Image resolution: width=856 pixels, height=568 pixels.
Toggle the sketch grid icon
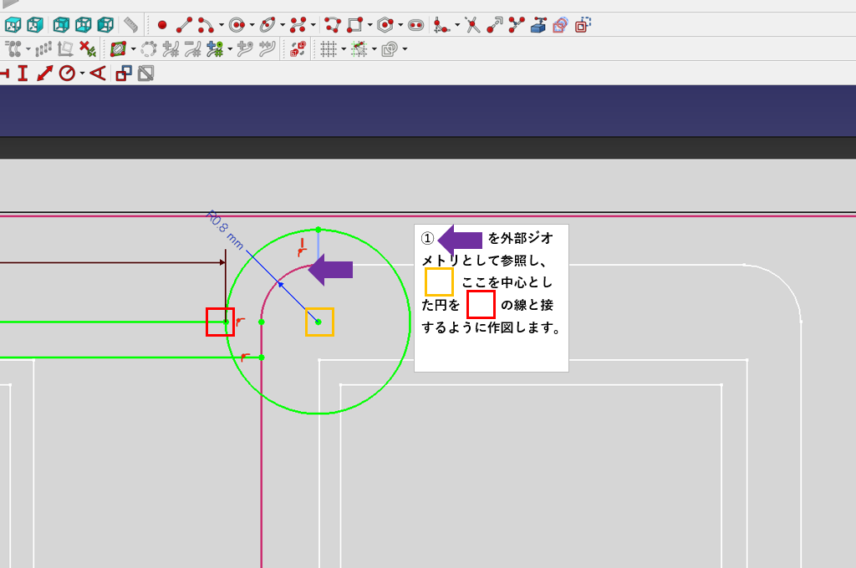tap(328, 49)
